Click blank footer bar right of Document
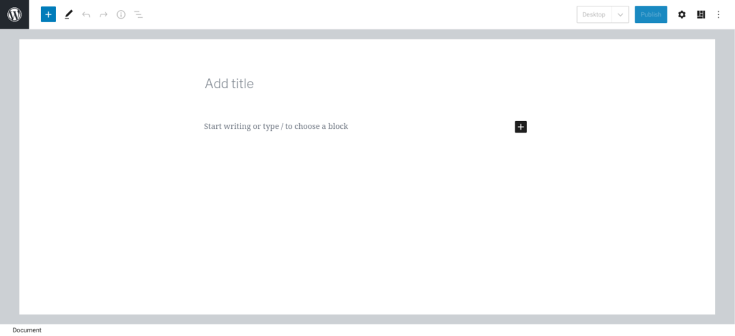 (x=359, y=330)
